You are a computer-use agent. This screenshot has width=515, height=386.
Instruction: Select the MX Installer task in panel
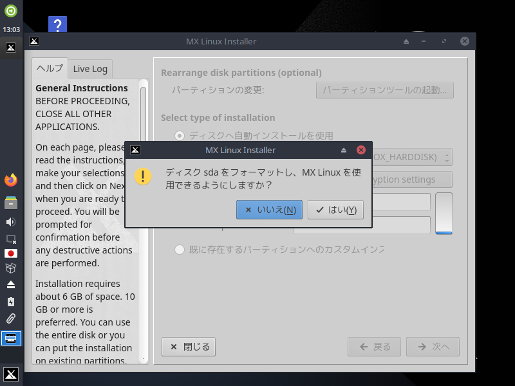[11, 48]
